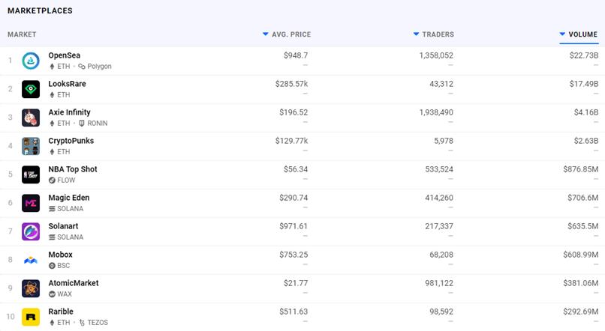Screen dimensions: 605x331
Task: Click the Axie Infinity logo icon
Action: [31, 118]
